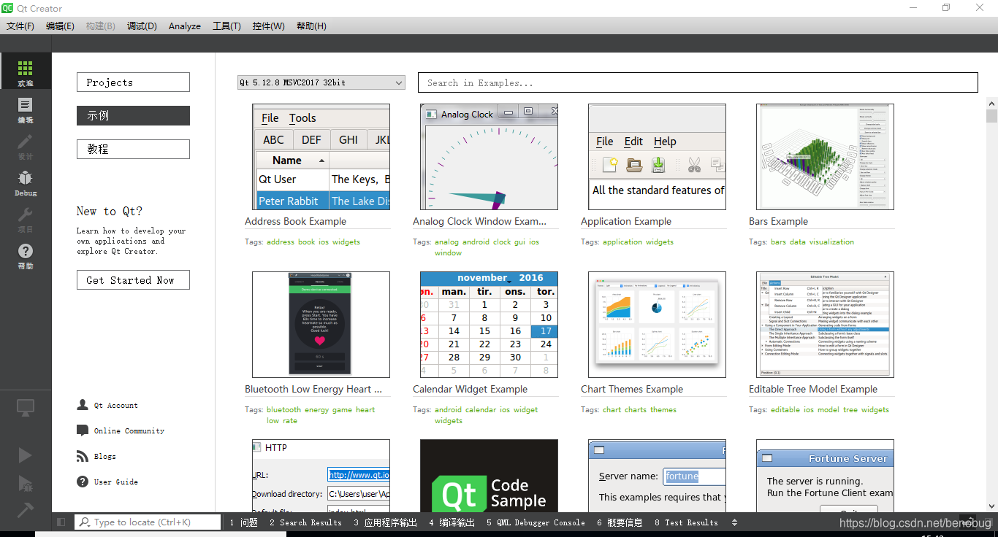Open the Online Community link
The height and width of the screenshot is (537, 998).
click(129, 430)
